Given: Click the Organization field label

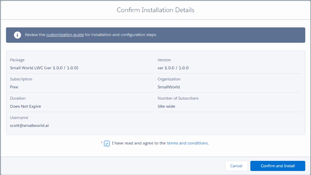Looking at the screenshot, I should point(169,79).
